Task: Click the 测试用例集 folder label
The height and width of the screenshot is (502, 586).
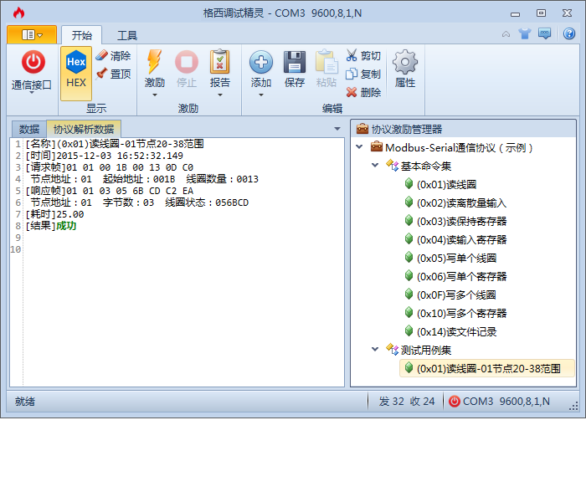Action: tap(426, 350)
